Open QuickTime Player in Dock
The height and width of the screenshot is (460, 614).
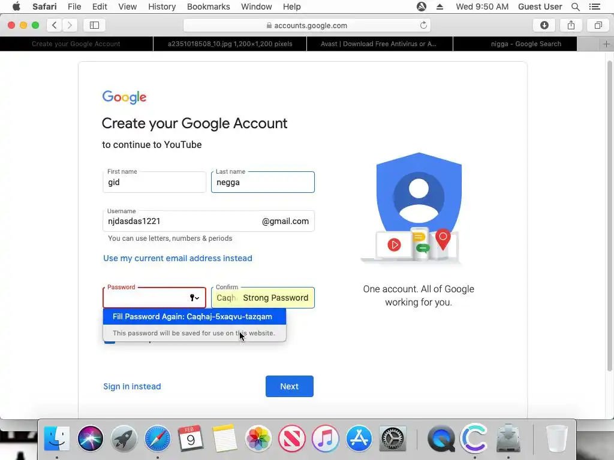(441, 438)
